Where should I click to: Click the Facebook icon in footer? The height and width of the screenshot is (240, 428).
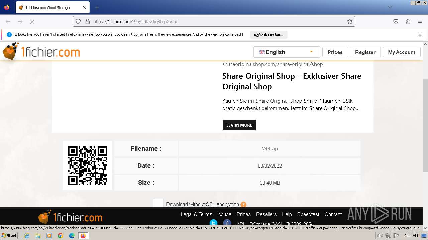[227, 223]
